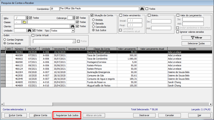Search Unidade with binoculars icon
214x120 pixels.
29,30
